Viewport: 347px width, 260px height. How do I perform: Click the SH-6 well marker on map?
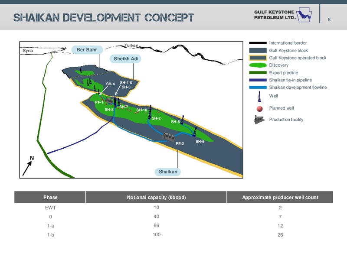click(194, 132)
